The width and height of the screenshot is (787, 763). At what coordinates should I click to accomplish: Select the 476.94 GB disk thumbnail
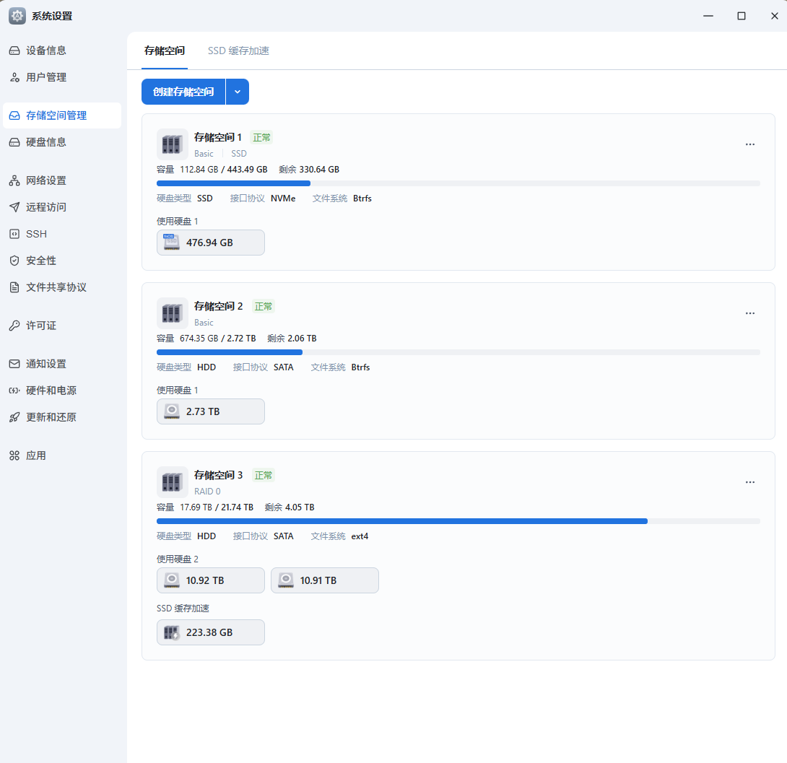[210, 243]
